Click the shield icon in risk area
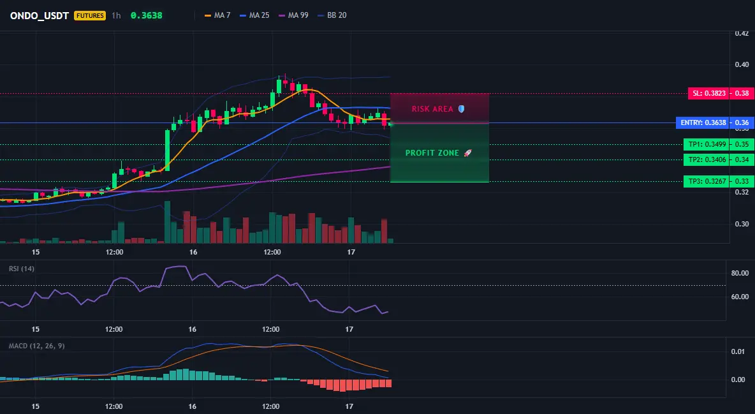 [461, 109]
